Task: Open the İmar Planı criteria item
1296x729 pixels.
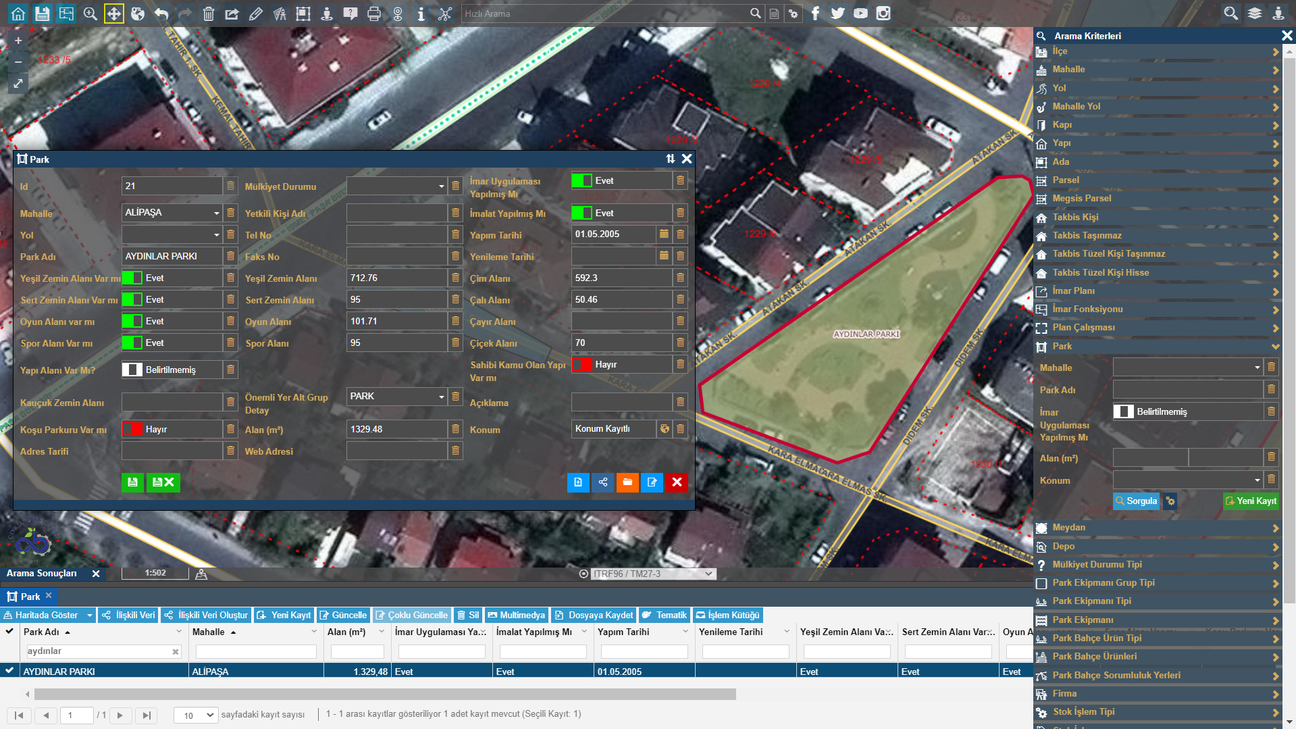Action: pyautogui.click(x=1156, y=291)
